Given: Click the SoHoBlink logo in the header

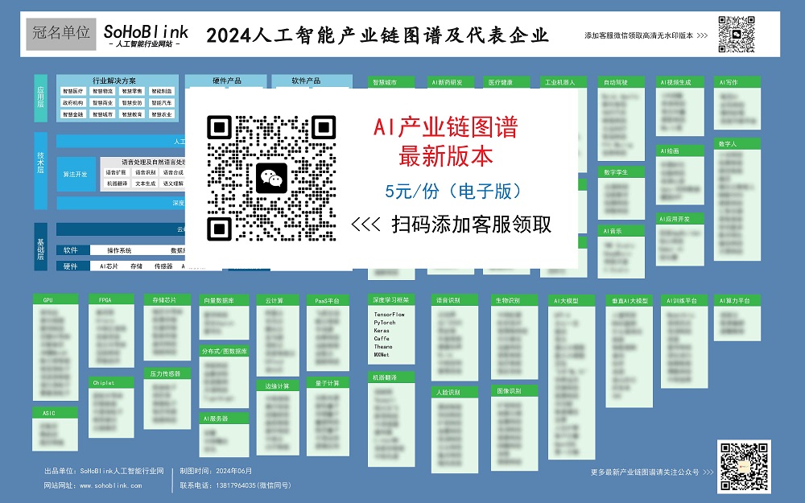Looking at the screenshot, I should tap(146, 35).
